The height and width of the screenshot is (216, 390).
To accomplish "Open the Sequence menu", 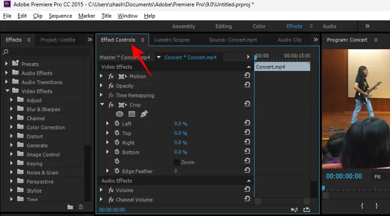I will coord(61,16).
